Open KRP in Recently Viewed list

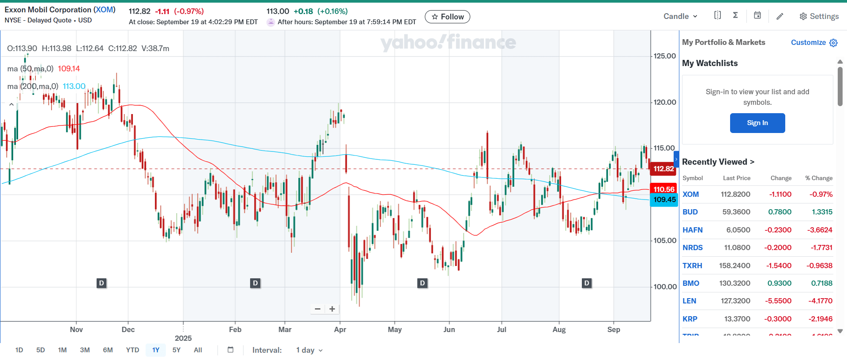[x=690, y=319]
